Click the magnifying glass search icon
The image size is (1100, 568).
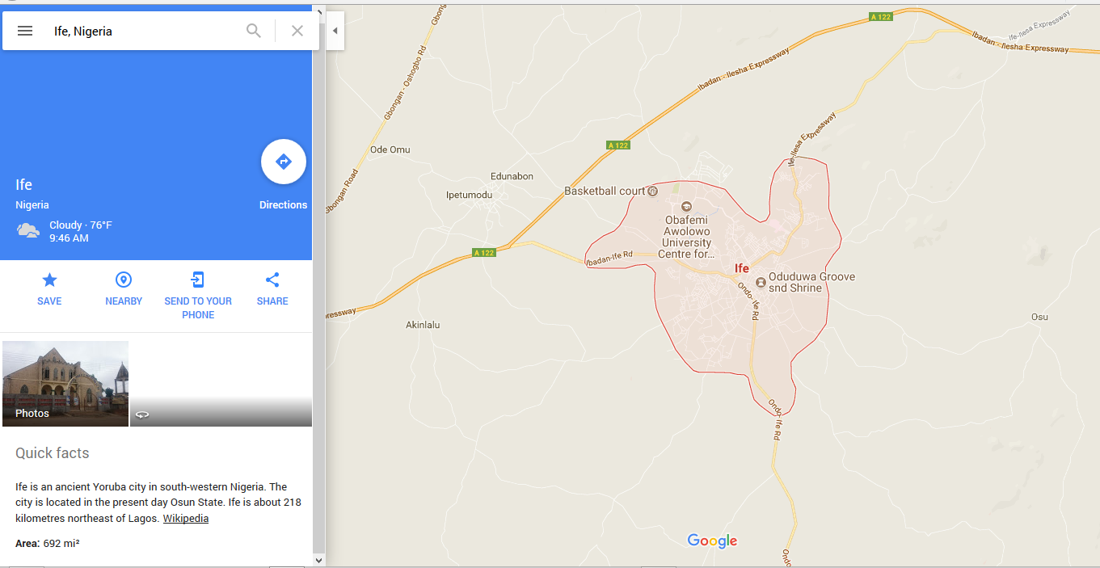(254, 31)
